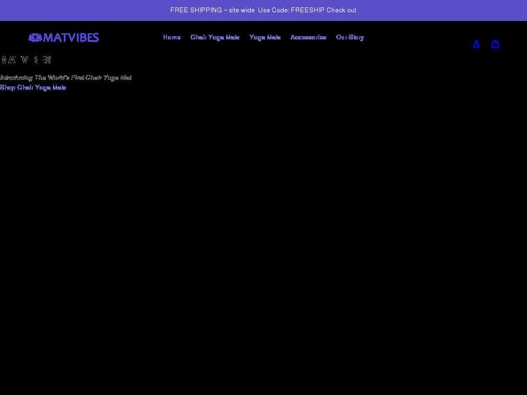Select the World's First Chair Yoga Mat tagline
The height and width of the screenshot is (395, 527).
click(x=66, y=77)
